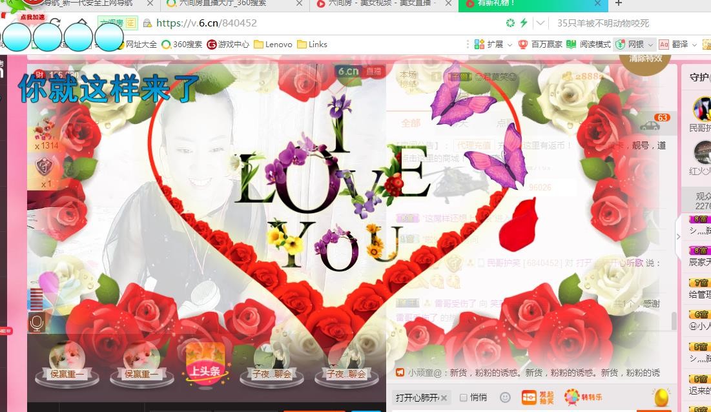Expand the 网银 dropdown arrow
This screenshot has width=711, height=412.
tap(650, 45)
